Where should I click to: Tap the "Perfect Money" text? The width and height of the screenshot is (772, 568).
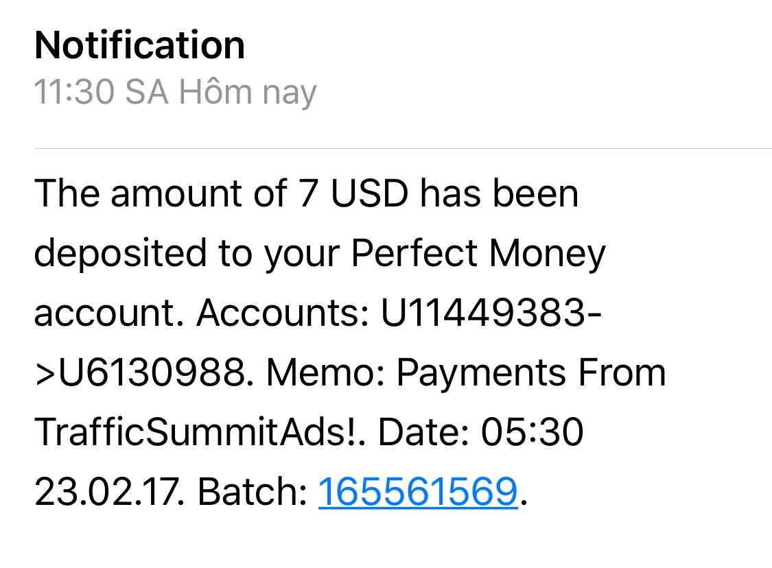tap(478, 254)
